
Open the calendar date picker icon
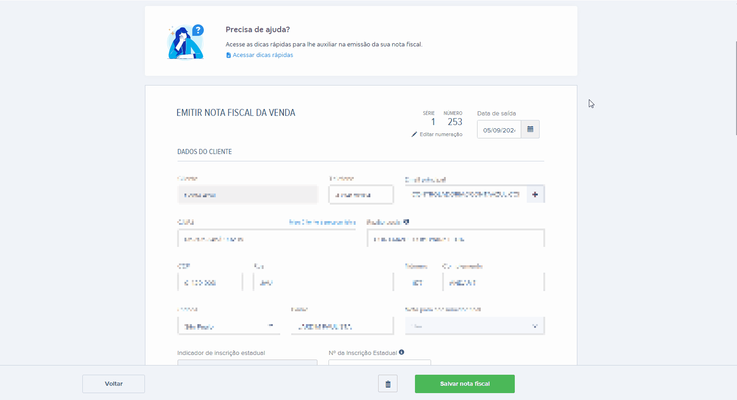[x=530, y=130]
